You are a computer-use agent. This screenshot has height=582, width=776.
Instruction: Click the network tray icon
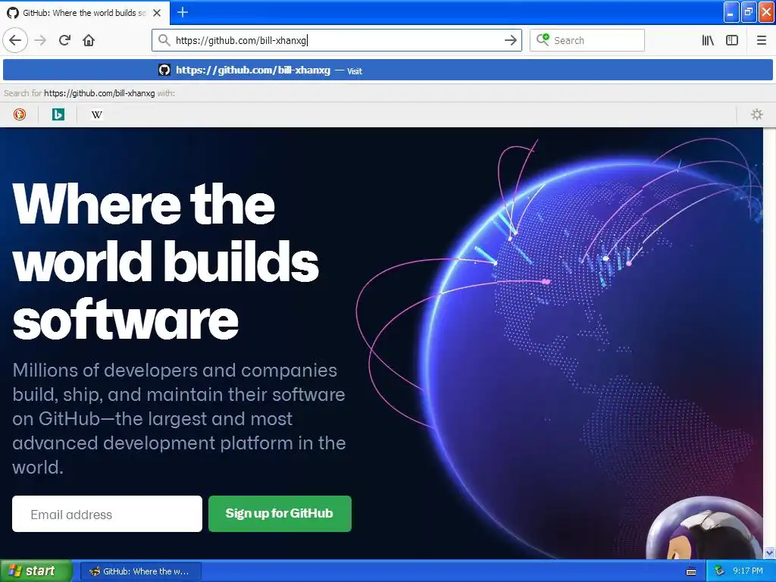pos(720,571)
